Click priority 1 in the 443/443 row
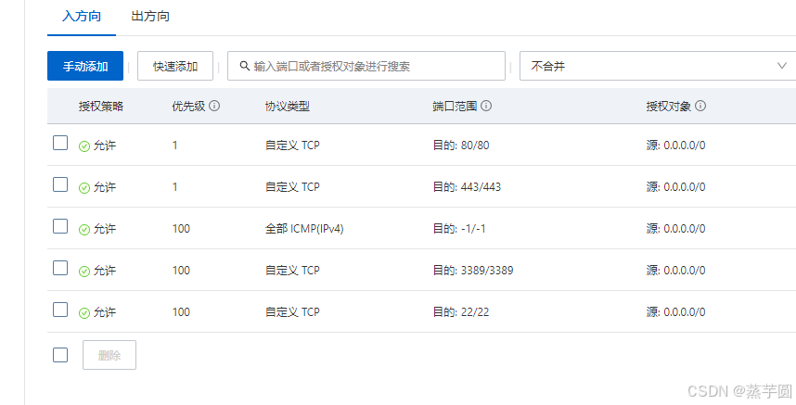This screenshot has width=796, height=405. [175, 187]
